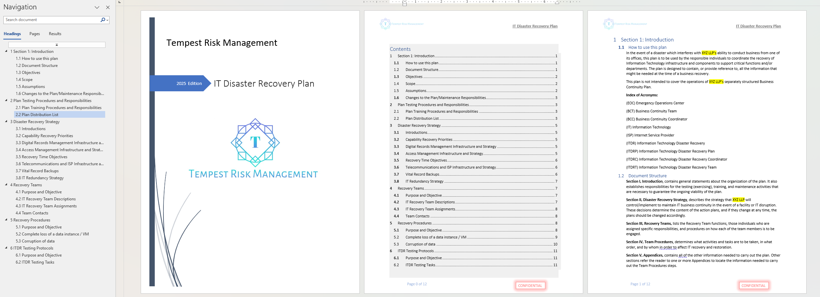
Task: Open 2.1 Plan Training Procedures heading
Action: (59, 108)
